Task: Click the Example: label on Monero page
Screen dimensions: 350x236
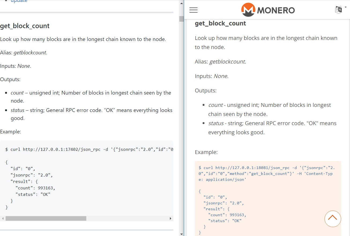Action: tap(206, 152)
